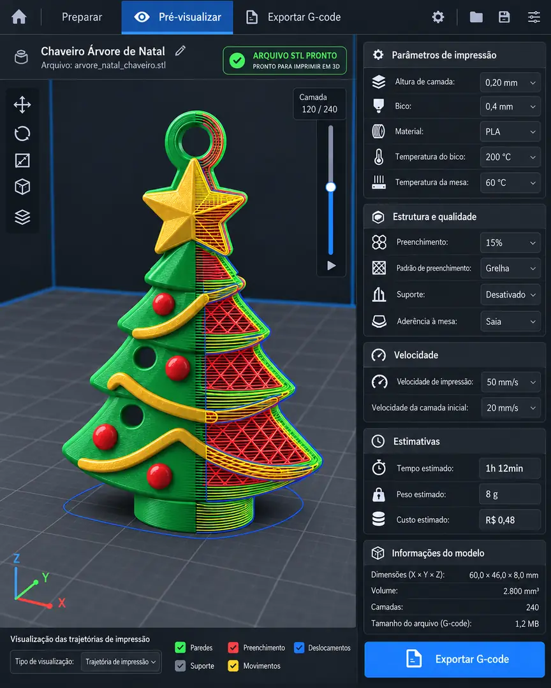The image size is (551, 688).
Task: Toggle the Paredes checkbox
Action: click(180, 648)
